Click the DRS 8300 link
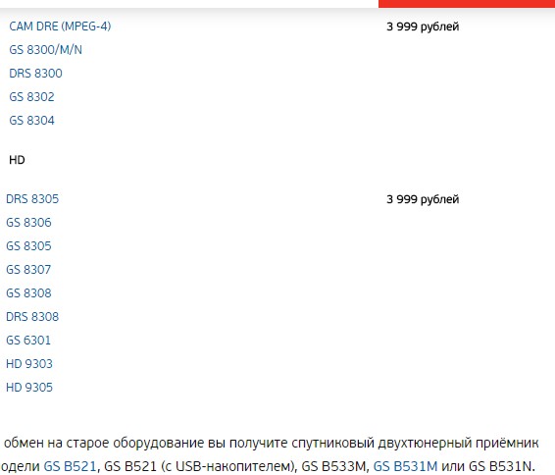 pos(35,74)
